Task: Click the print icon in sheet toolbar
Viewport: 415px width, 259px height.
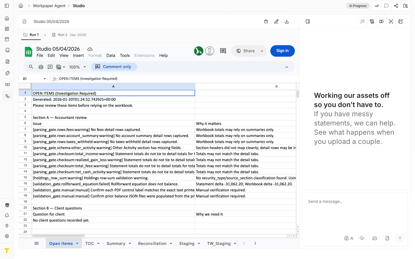Action: point(41,67)
